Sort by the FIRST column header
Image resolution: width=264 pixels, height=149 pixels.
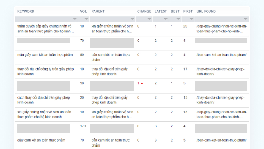188,11
